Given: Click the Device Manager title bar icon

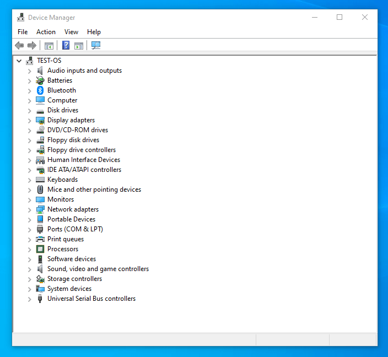Looking at the screenshot, I should pyautogui.click(x=21, y=17).
